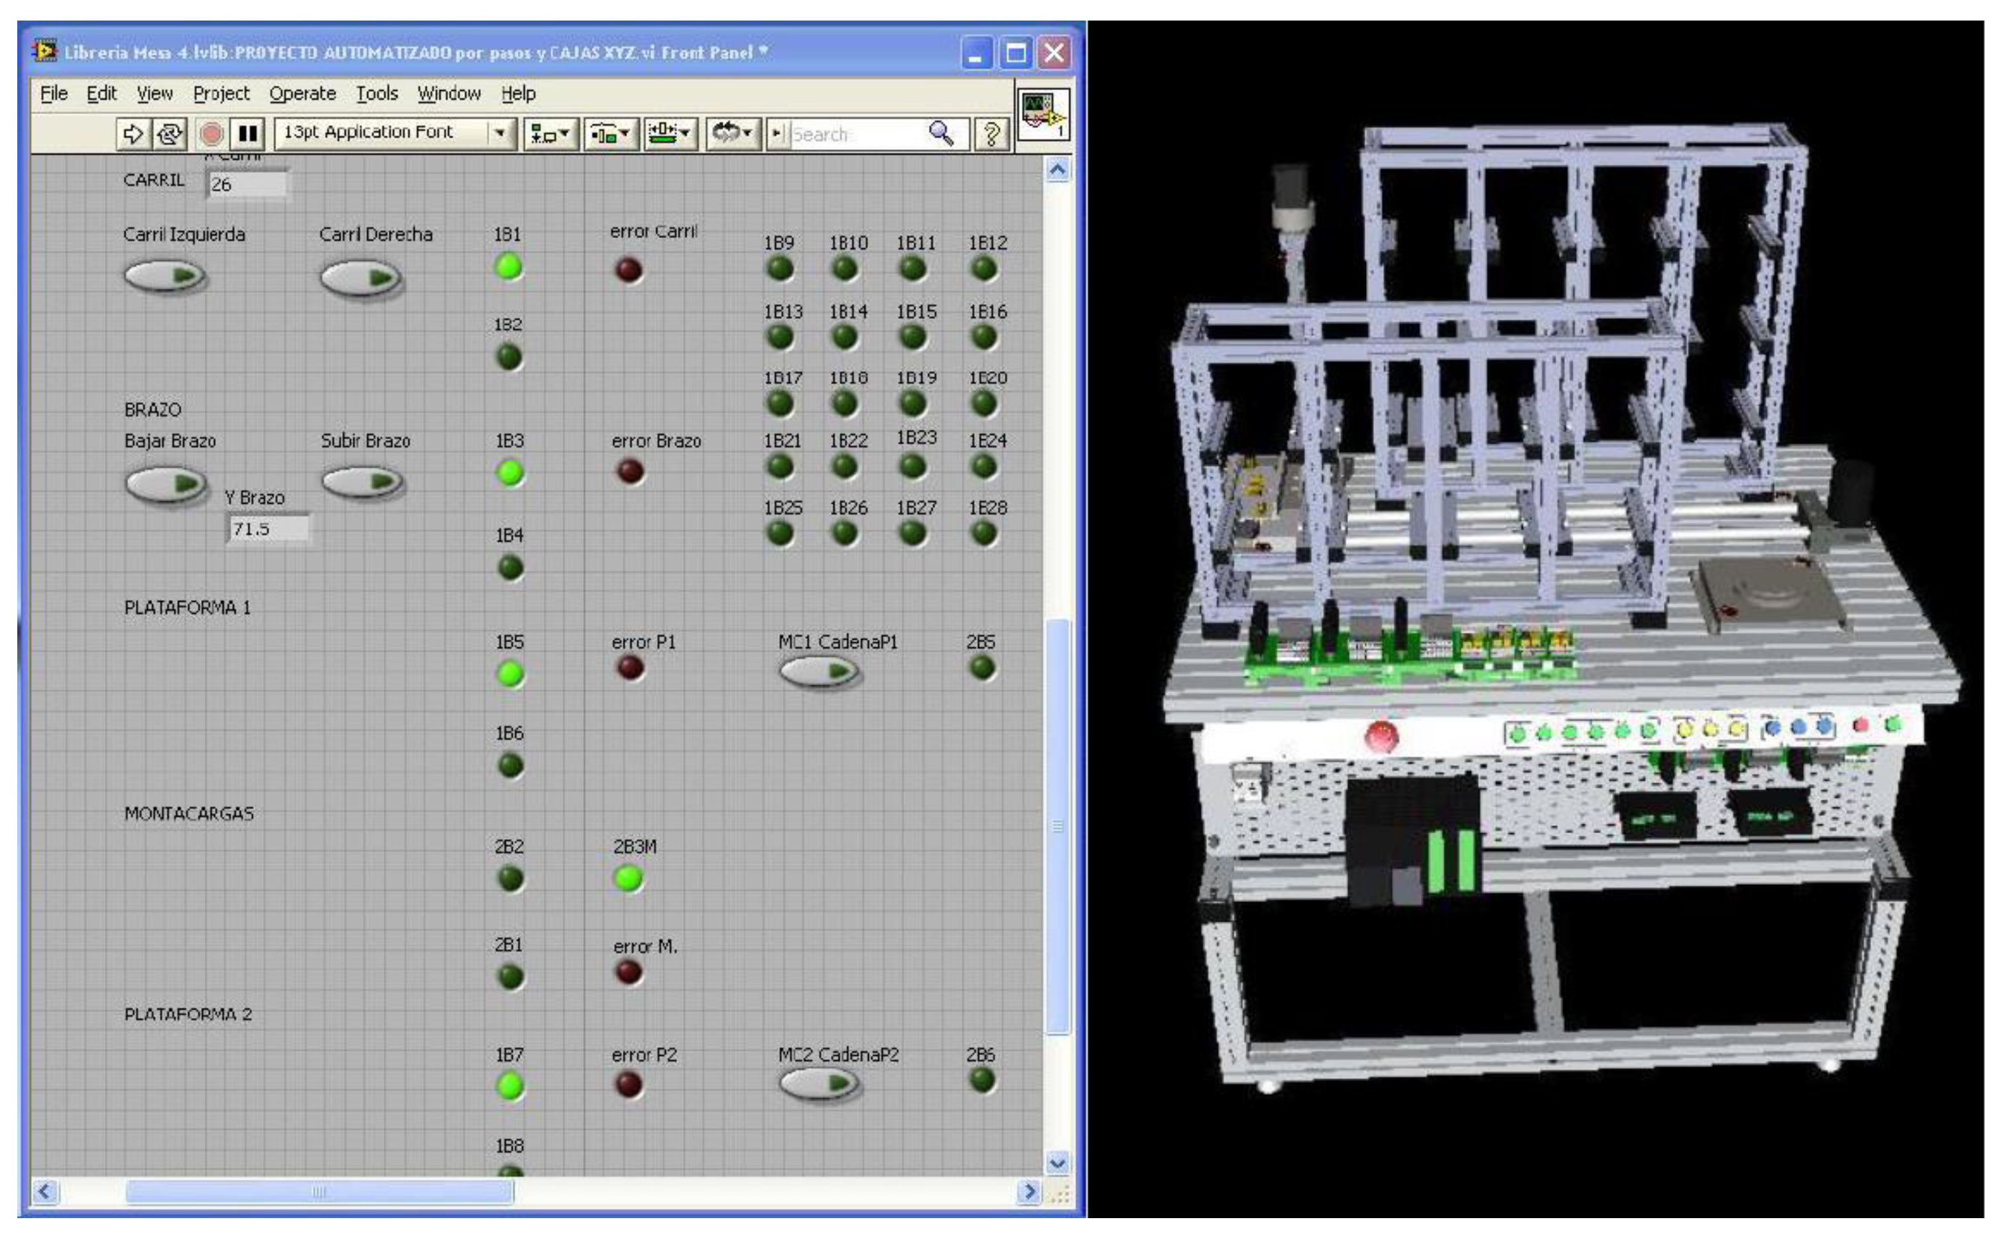This screenshot has width=2002, height=1240.
Task: Click the Run arrow icon
Action: (133, 134)
